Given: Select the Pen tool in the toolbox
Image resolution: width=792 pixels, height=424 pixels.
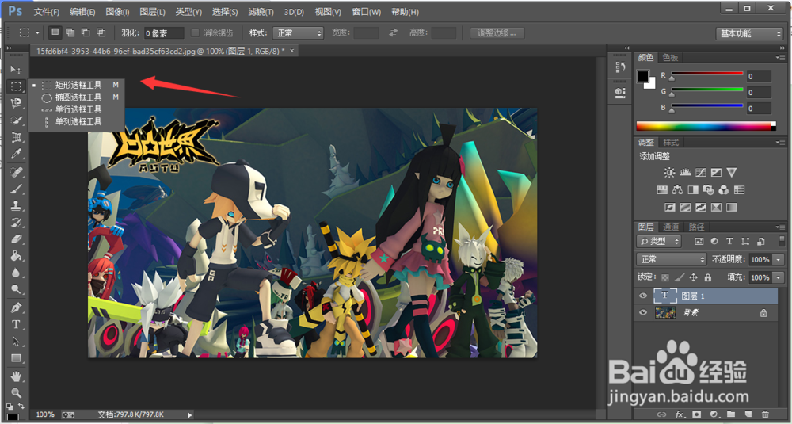Looking at the screenshot, I should [x=16, y=307].
